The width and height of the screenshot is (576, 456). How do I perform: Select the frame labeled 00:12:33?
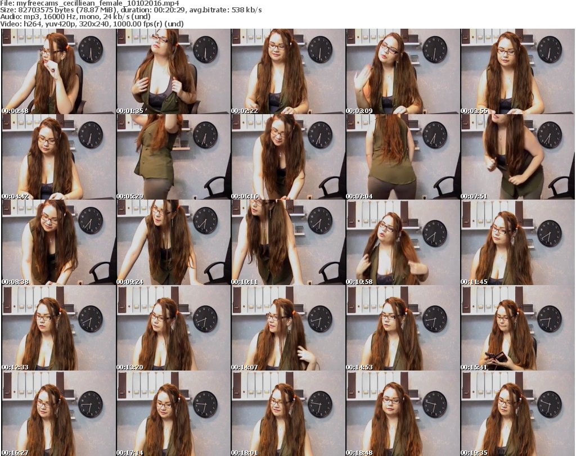58,328
